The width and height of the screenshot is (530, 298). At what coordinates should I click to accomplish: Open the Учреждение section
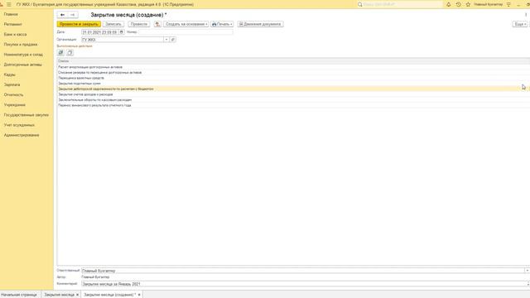15,105
